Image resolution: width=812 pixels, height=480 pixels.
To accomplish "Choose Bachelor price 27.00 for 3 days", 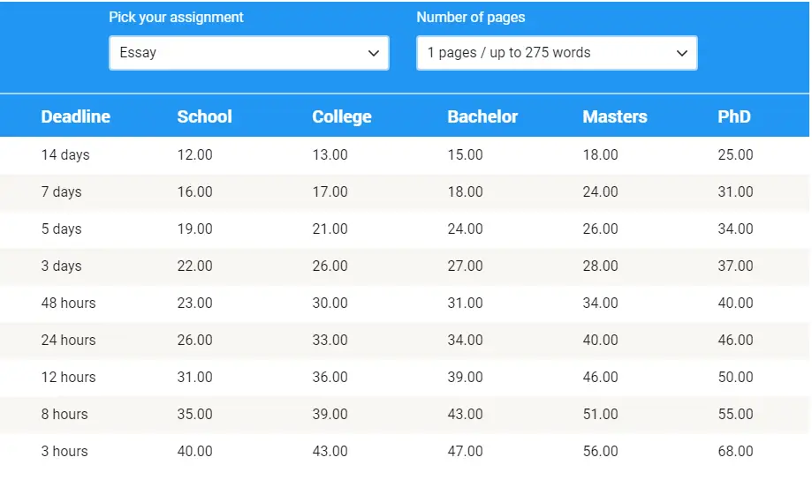I will pyautogui.click(x=465, y=266).
